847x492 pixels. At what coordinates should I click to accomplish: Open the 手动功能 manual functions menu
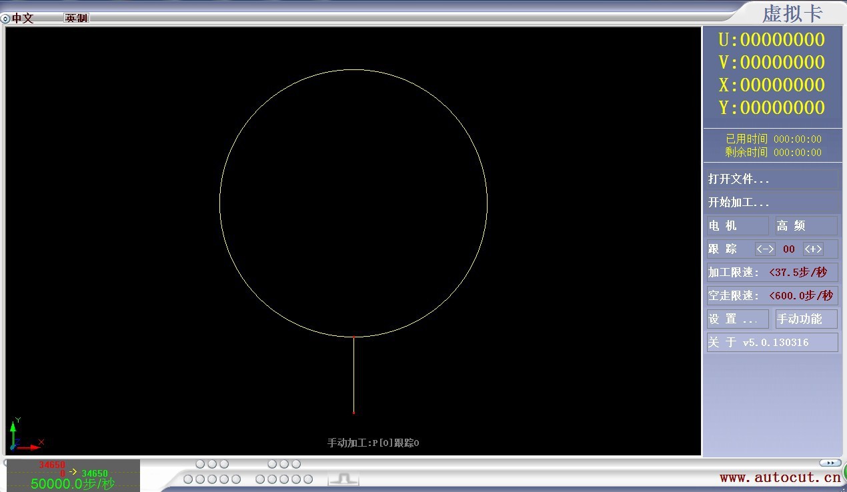click(806, 319)
